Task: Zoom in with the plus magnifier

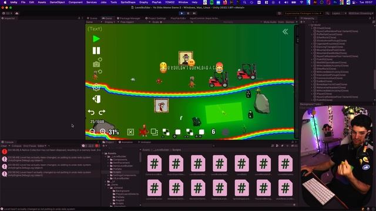Action: coord(103,131)
